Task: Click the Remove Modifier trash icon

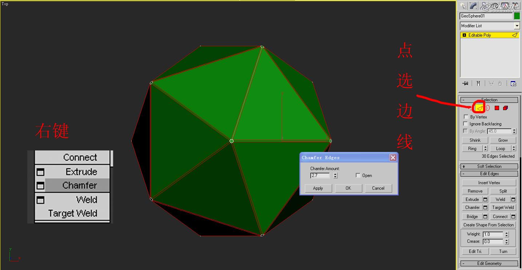Action: click(x=500, y=83)
